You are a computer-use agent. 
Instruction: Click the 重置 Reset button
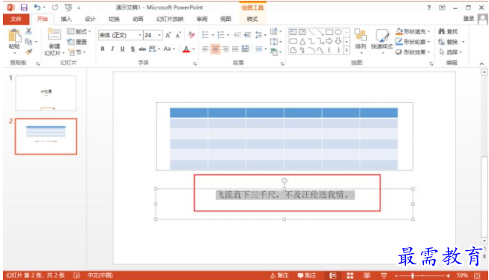[x=77, y=42]
